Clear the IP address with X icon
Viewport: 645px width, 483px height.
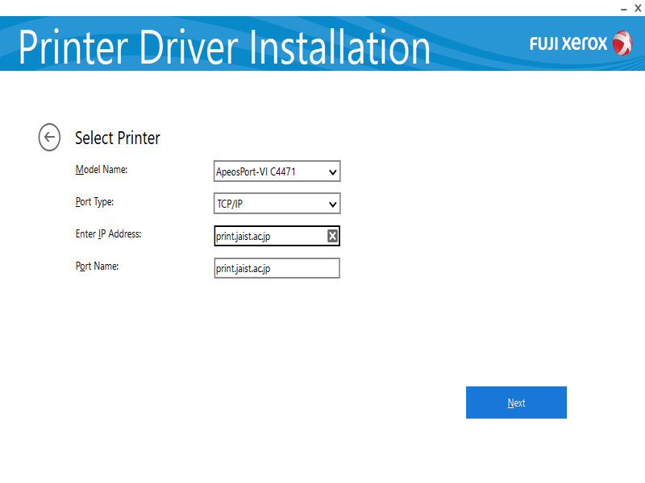coord(332,236)
